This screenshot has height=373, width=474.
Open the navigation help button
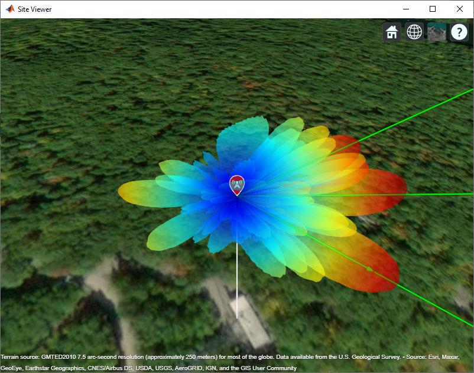459,32
